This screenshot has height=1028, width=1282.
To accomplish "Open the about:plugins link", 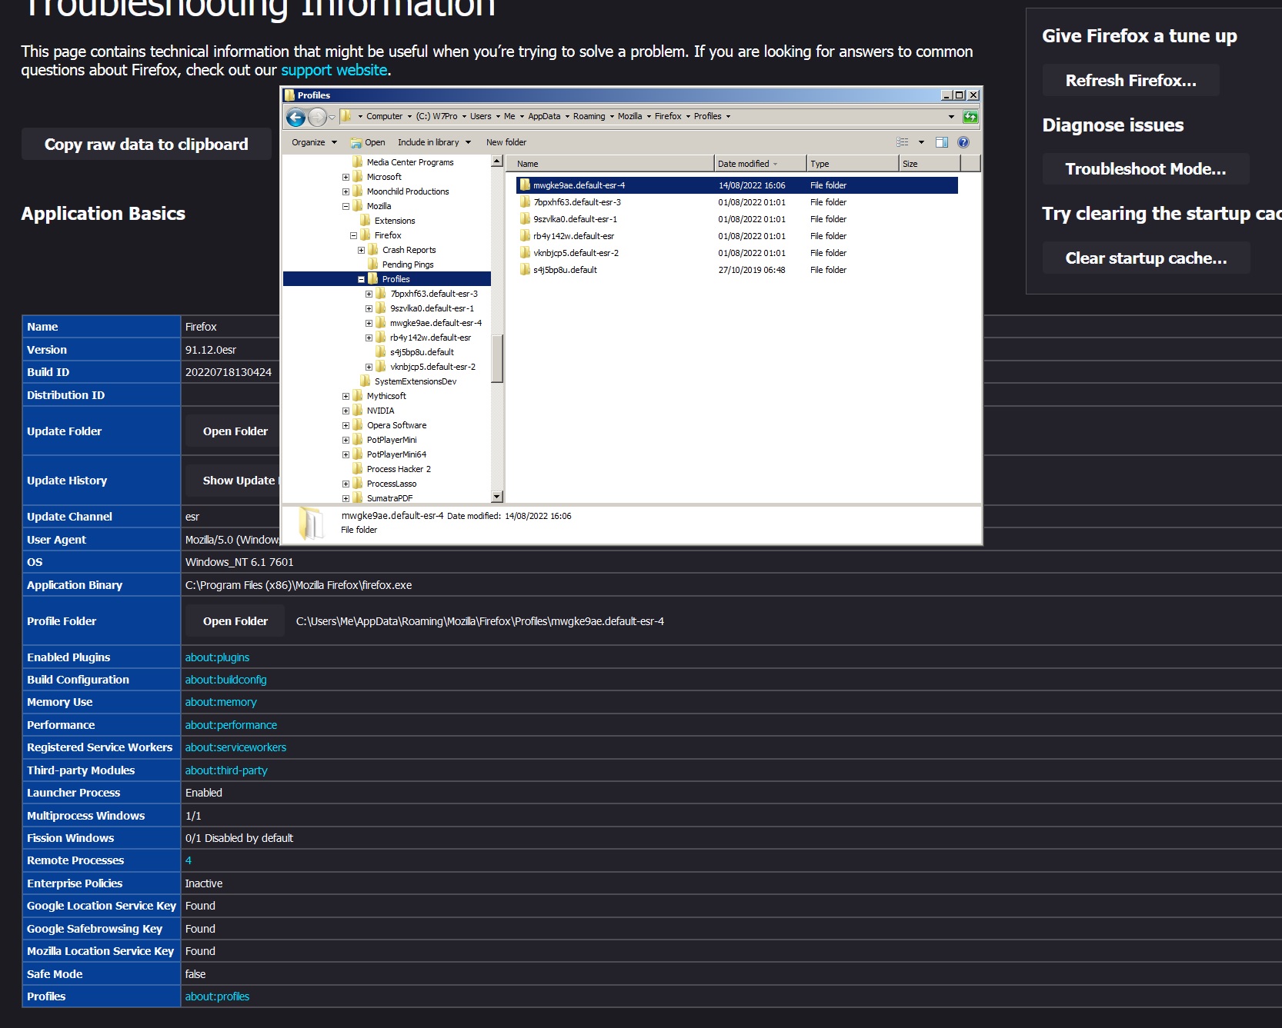I will (x=217, y=657).
